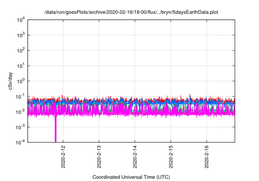The height and width of the screenshot is (181, 259).
Task: Select the '10^2' y-axis label
Action: 21,51
